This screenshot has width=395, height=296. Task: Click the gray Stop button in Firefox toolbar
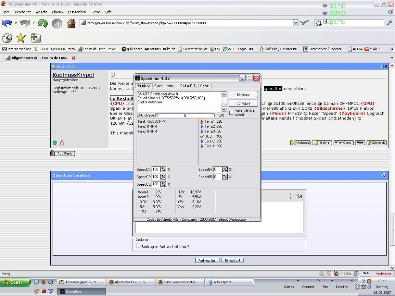pos(57,23)
